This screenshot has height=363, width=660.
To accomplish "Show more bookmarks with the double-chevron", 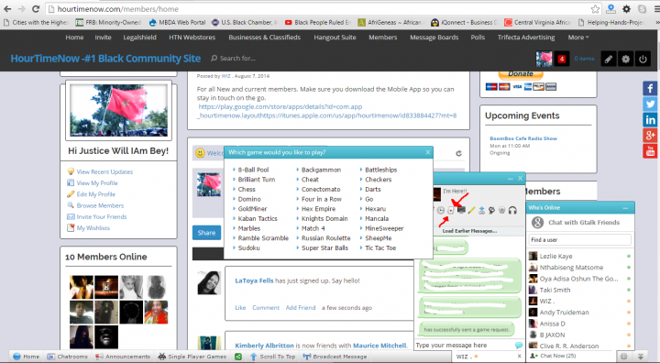I will click(657, 22).
